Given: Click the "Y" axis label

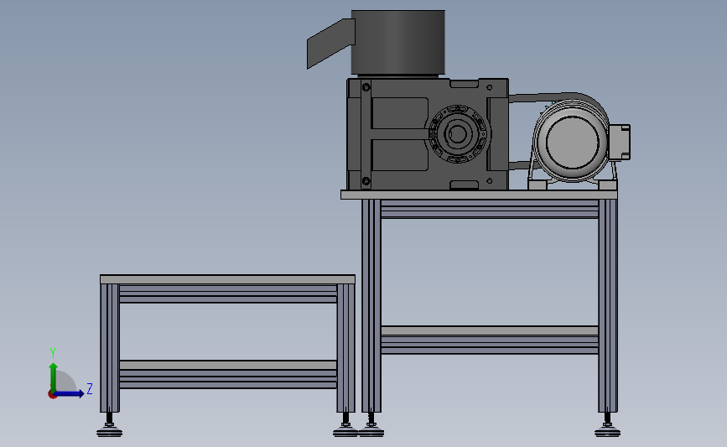Looking at the screenshot, I should (x=53, y=353).
